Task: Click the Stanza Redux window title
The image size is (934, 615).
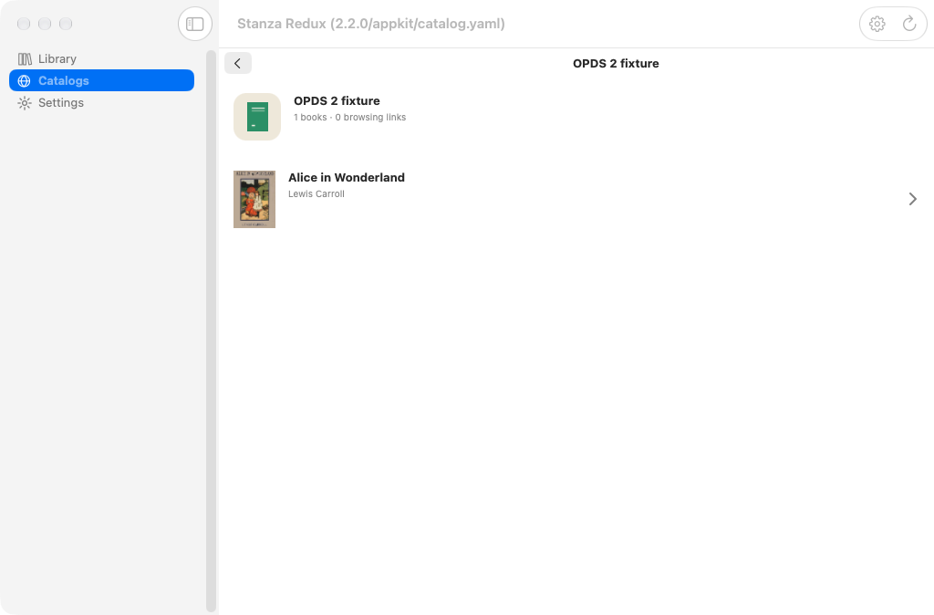Action: [371, 24]
